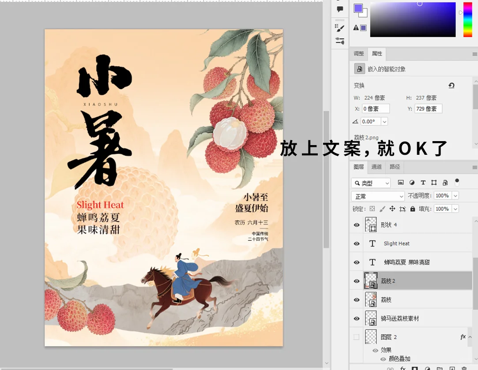This screenshot has height=370, width=478.
Task: Filter layers by adjustment layer icon
Action: [x=412, y=183]
